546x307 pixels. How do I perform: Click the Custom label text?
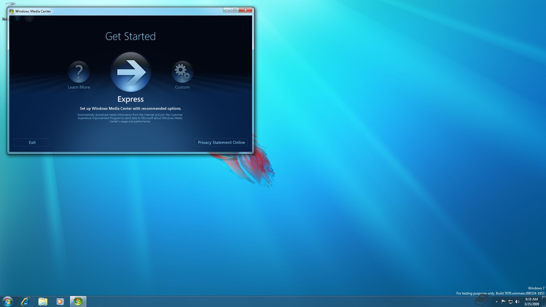(x=182, y=87)
